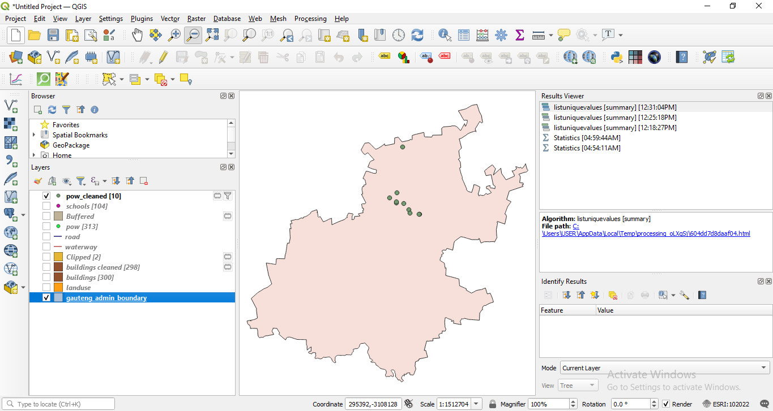Turn on the road layer checkbox

pyautogui.click(x=46, y=237)
